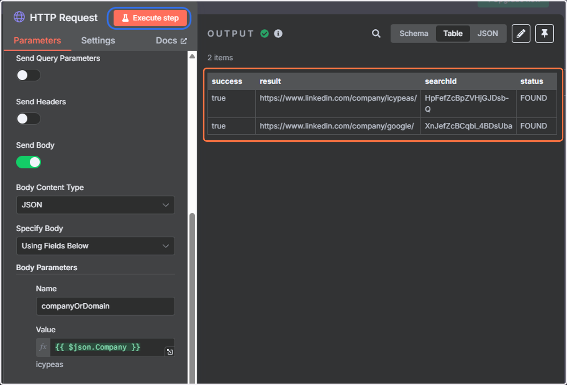
Task: Enable the Send Headers switch
Action: (x=28, y=119)
